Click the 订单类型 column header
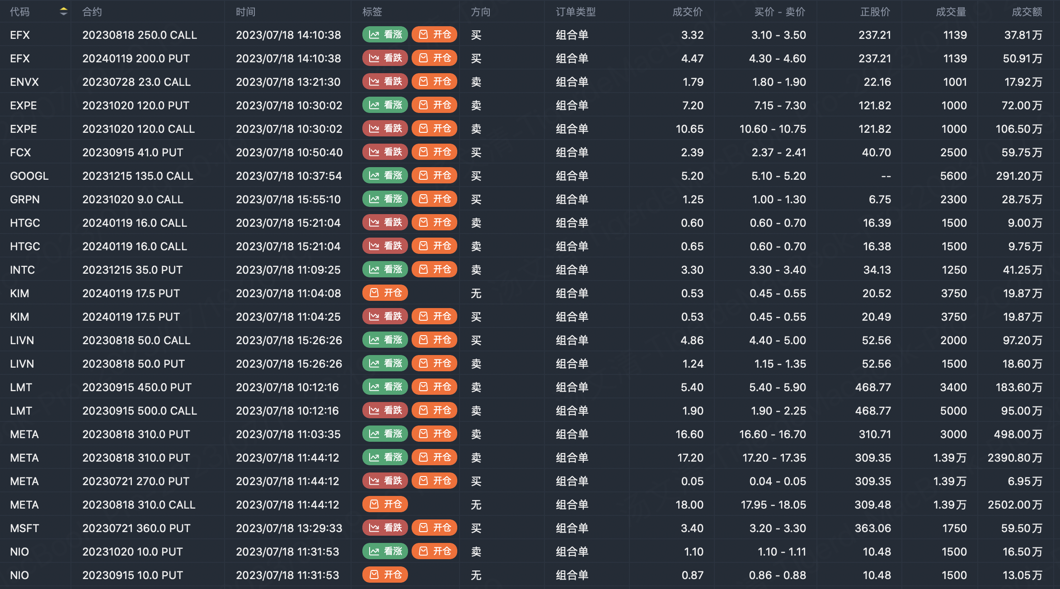 [575, 12]
